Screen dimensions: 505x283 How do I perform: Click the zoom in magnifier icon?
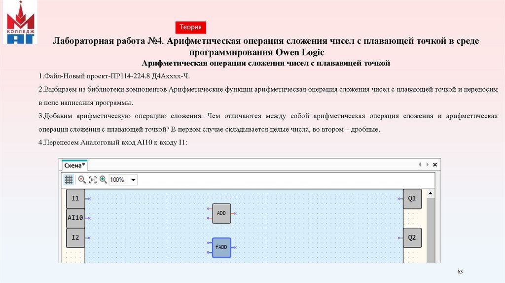(103, 179)
